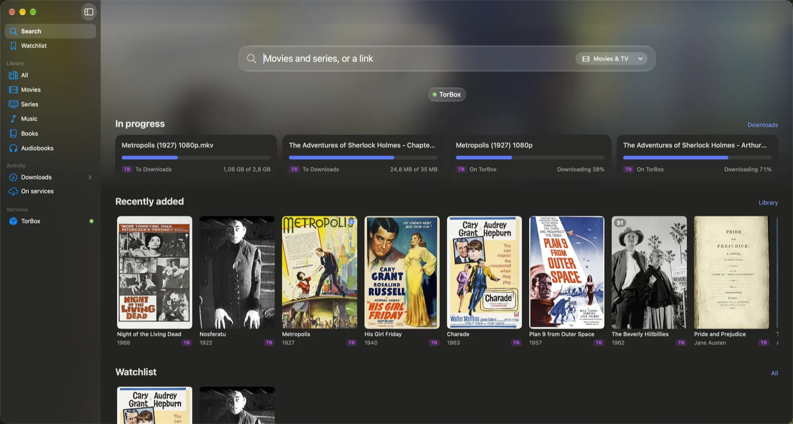
Task: Click the Watchlist bookmark icon in sidebar
Action: coord(13,46)
